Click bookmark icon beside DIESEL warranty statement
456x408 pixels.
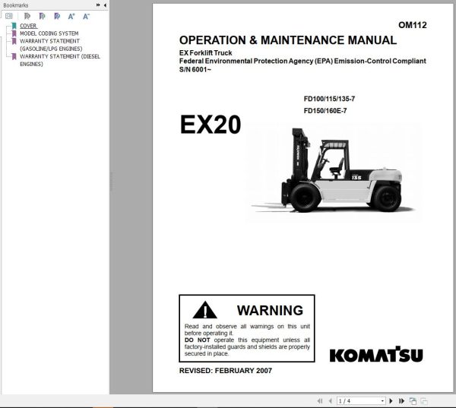click(x=14, y=56)
